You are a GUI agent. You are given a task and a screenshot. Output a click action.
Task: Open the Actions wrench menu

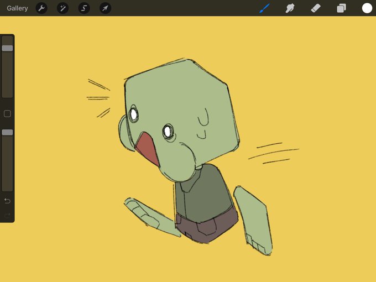tap(41, 8)
